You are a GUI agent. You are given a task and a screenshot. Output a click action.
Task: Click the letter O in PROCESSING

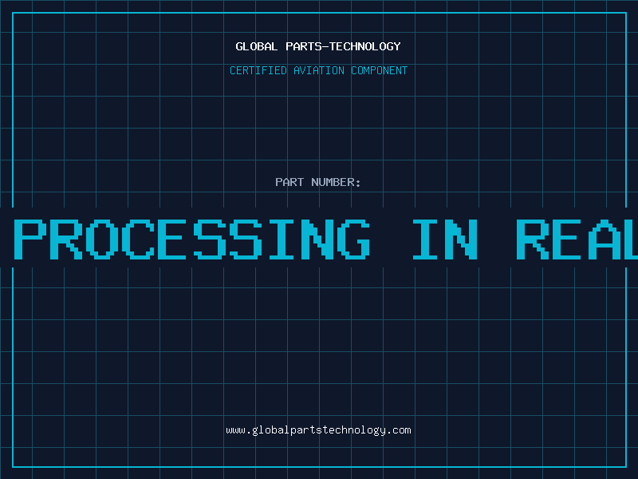coord(102,239)
